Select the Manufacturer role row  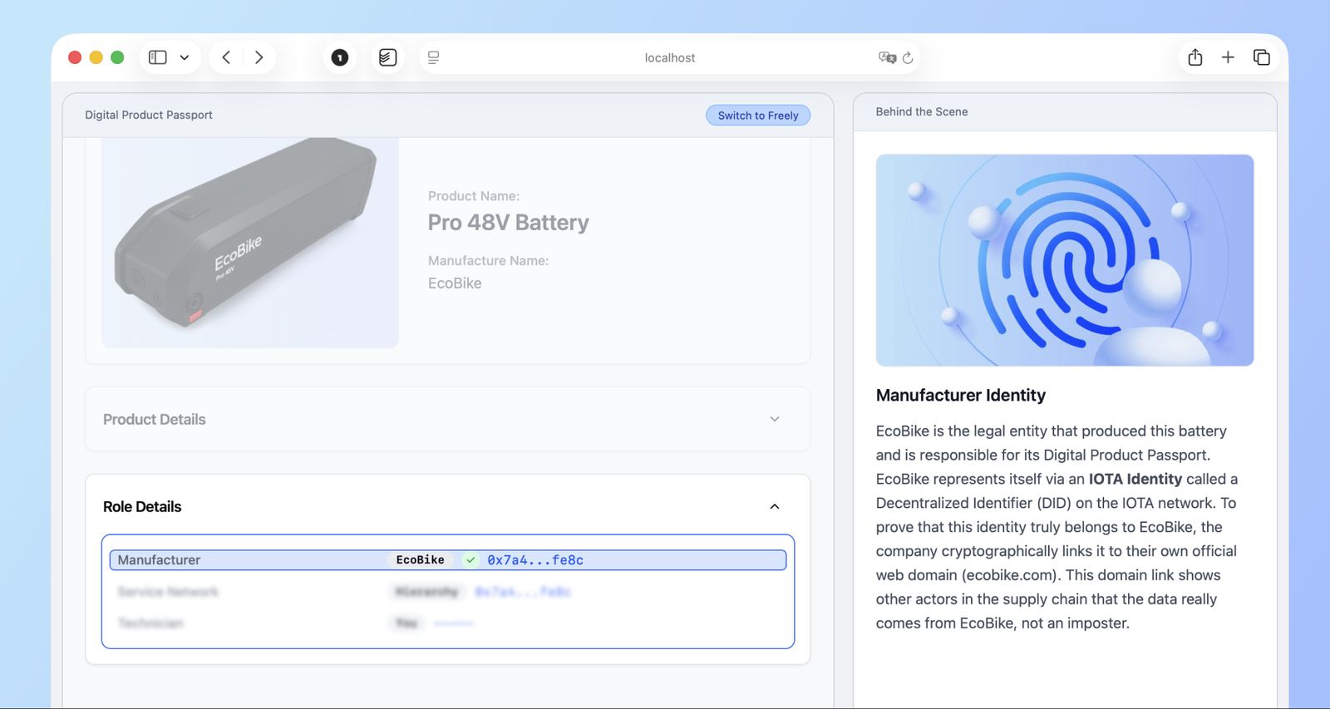click(x=448, y=560)
